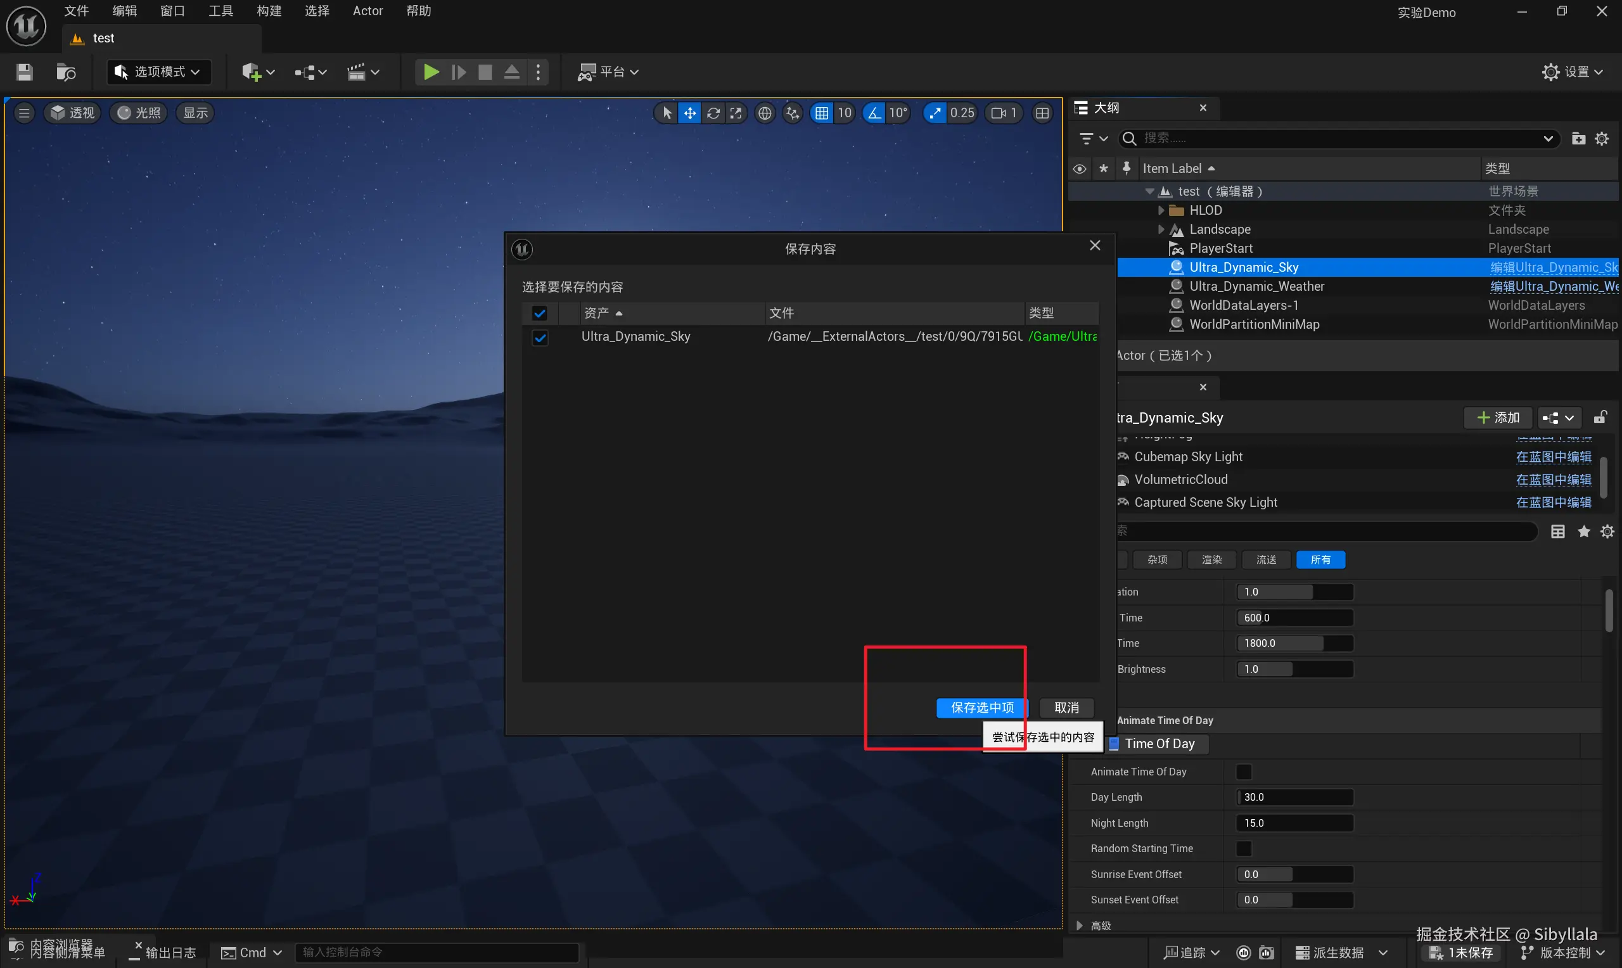This screenshot has height=968, width=1622.
Task: Click the camera speed icon
Action: (998, 113)
